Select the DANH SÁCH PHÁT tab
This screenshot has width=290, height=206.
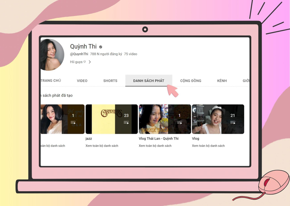coord(149,81)
